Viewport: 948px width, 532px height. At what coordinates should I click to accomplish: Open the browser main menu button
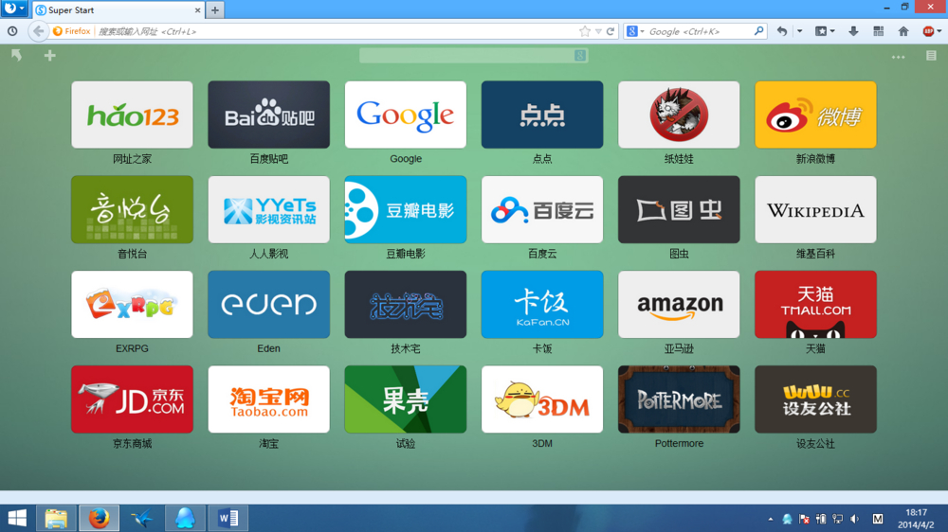(14, 9)
